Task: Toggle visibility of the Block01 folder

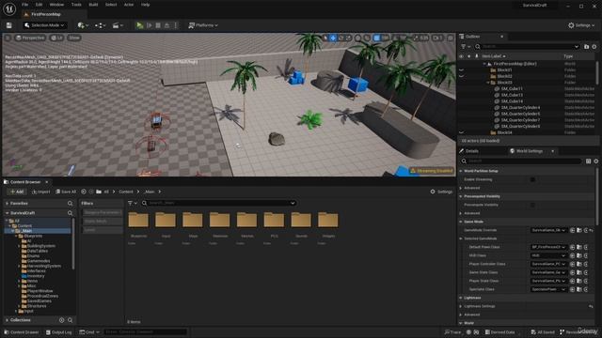Action: pyautogui.click(x=462, y=70)
